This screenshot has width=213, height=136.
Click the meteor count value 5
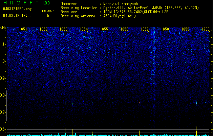click(x=48, y=16)
